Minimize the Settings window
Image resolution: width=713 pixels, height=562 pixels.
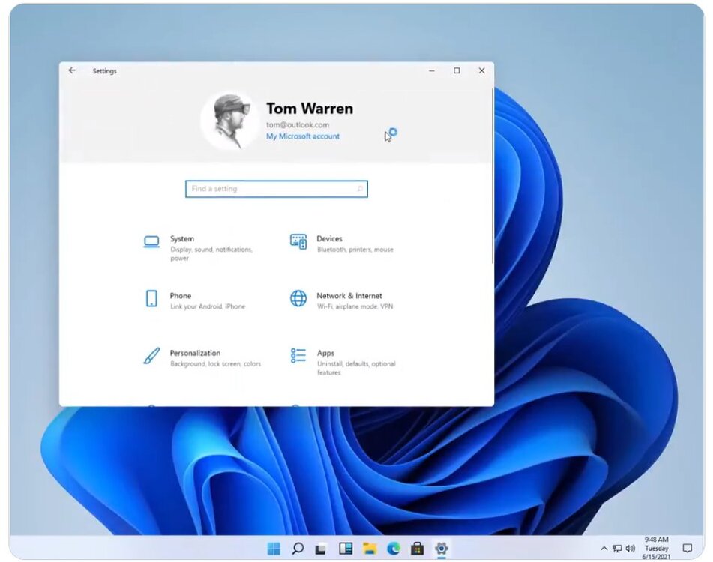pyautogui.click(x=432, y=70)
